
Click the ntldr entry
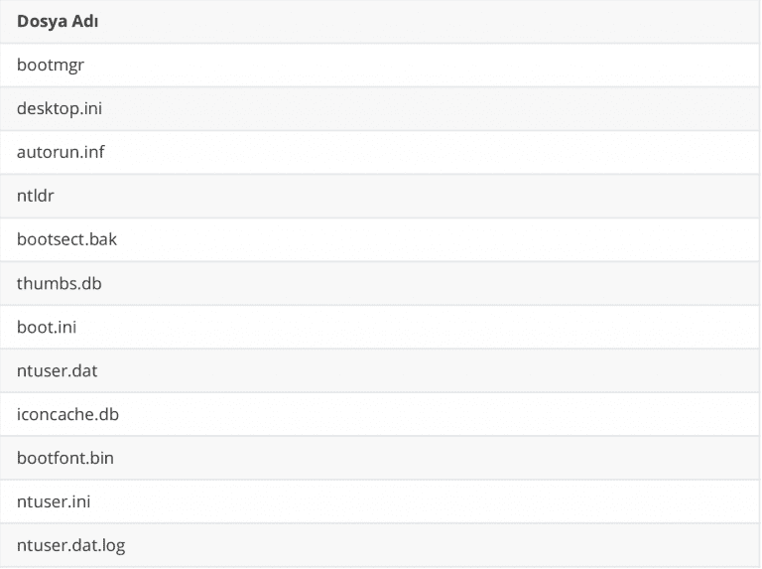point(36,196)
